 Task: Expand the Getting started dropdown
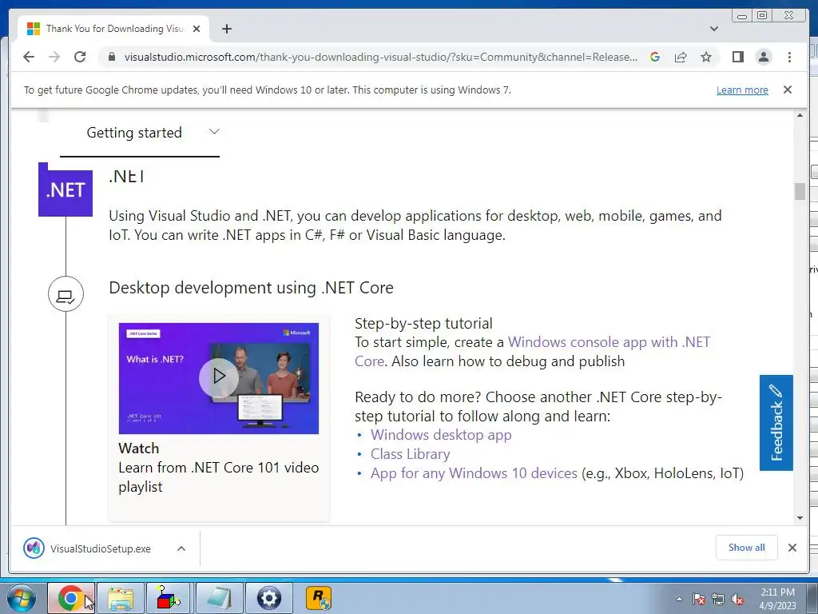[139, 133]
